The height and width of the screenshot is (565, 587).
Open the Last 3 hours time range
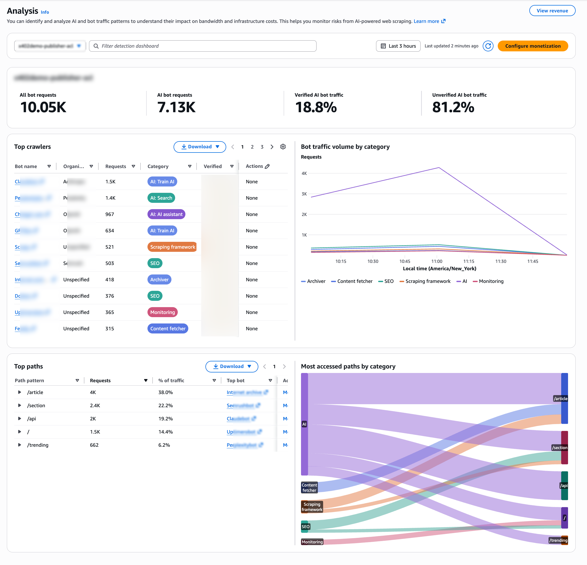(x=398, y=46)
